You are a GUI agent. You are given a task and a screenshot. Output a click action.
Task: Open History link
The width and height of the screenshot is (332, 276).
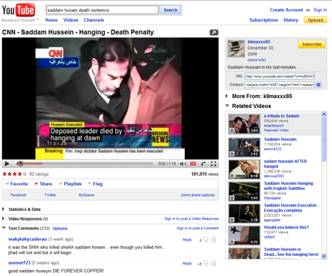pos(291,20)
